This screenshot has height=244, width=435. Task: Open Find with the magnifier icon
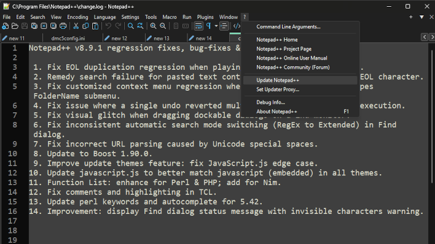[131, 26]
